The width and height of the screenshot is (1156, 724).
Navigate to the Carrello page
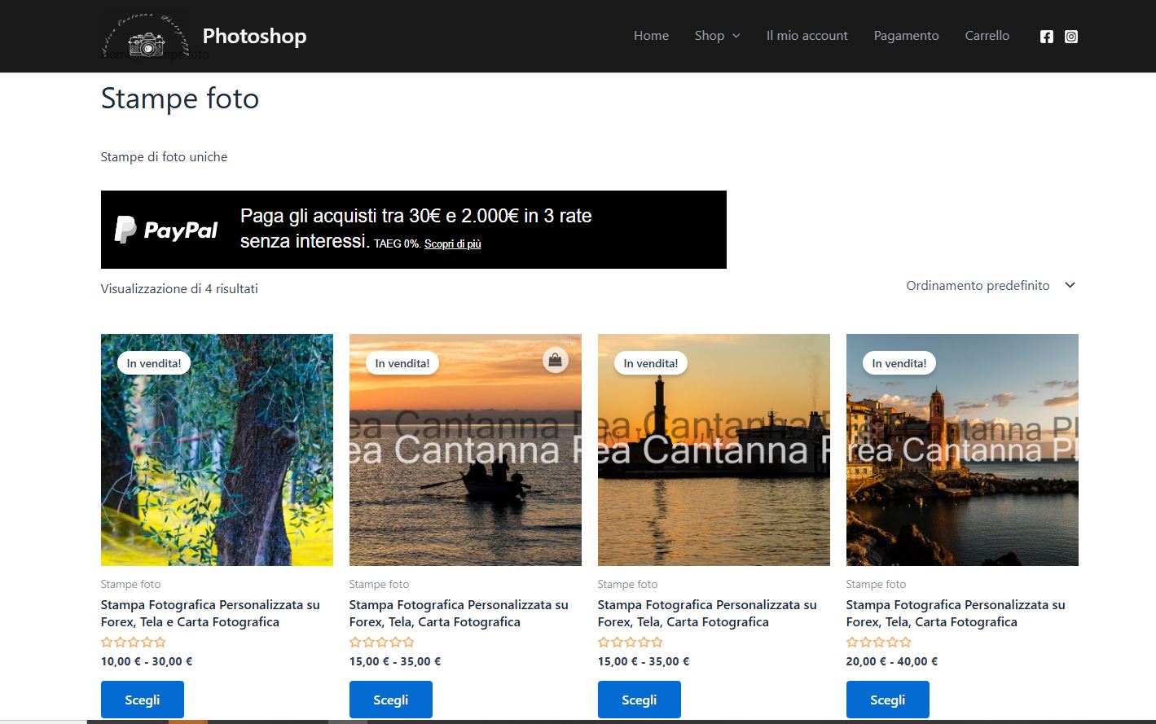pos(987,36)
